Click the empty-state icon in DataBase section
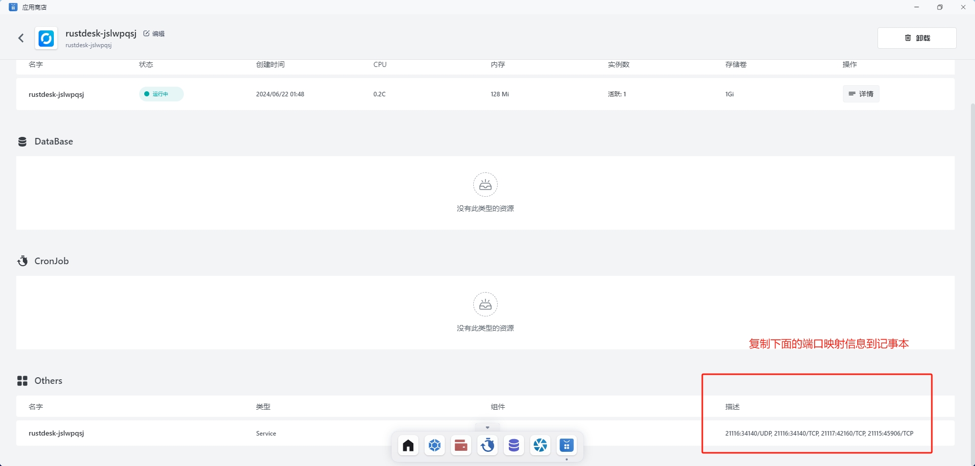The width and height of the screenshot is (975, 466). click(x=485, y=185)
